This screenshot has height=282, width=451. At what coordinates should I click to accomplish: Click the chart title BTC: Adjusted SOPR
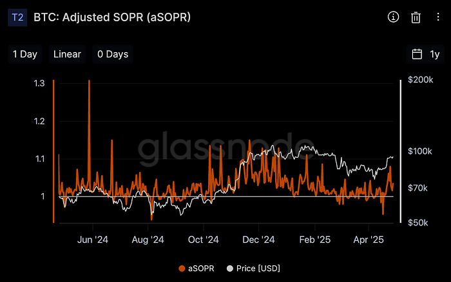[x=112, y=17]
